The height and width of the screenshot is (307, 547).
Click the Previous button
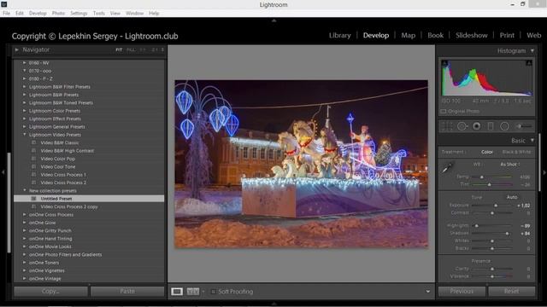coord(462,292)
